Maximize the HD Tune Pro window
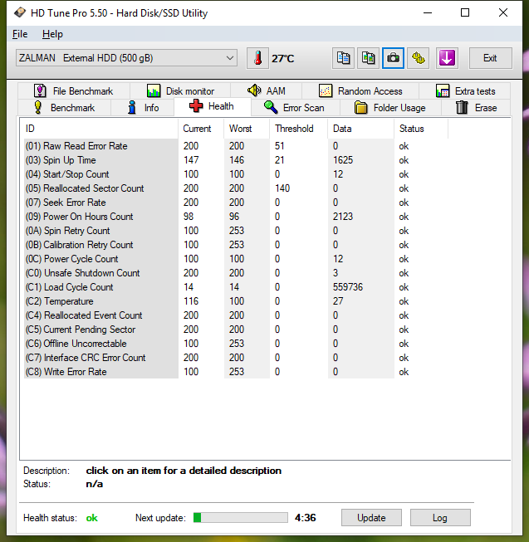The image size is (529, 542). pyautogui.click(x=465, y=12)
